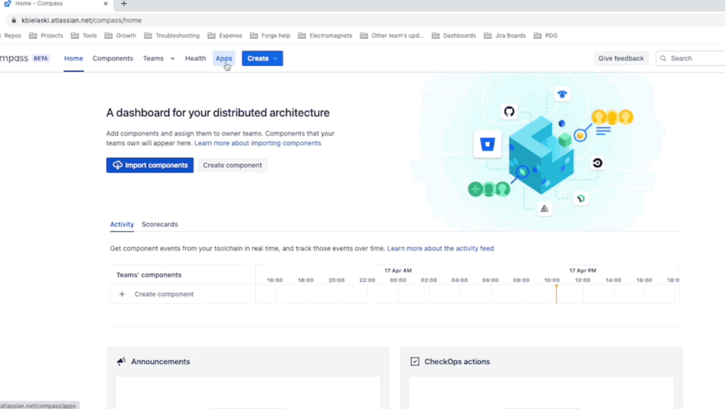726x409 pixels.
Task: Click the current-time marker on the timeline
Action: point(556,294)
